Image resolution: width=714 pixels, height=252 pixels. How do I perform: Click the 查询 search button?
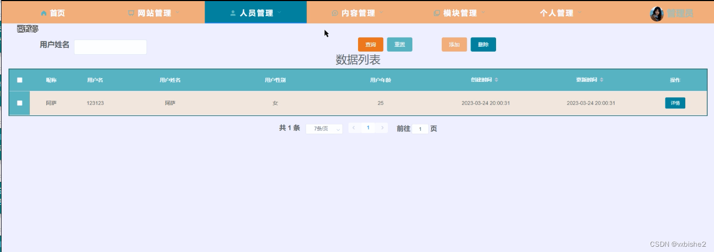370,45
